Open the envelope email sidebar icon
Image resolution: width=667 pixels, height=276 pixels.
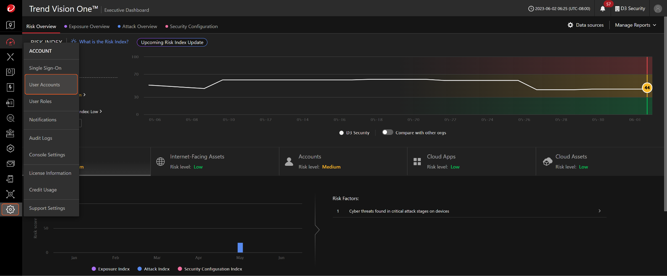(x=10, y=164)
